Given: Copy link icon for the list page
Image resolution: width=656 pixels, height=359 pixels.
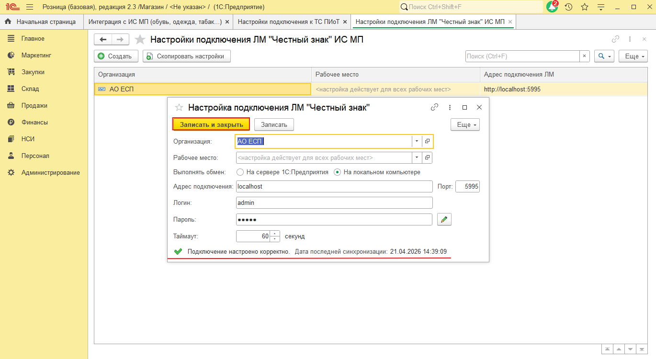Looking at the screenshot, I should (x=616, y=39).
